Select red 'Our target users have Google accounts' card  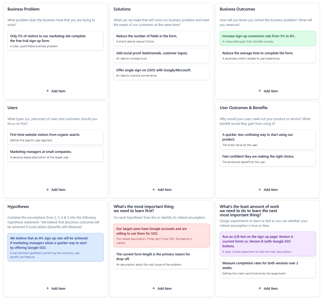click(162, 235)
